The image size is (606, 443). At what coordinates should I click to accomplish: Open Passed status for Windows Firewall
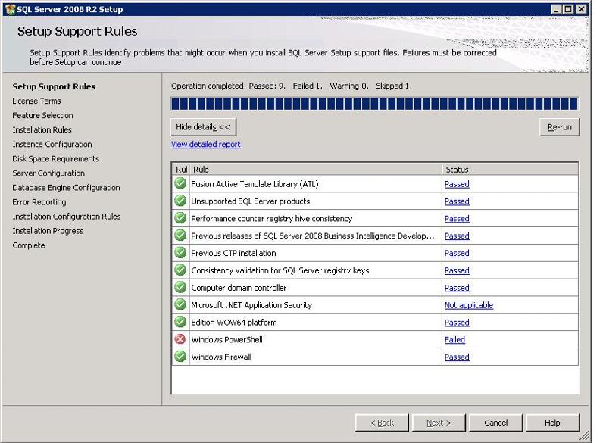tap(457, 357)
